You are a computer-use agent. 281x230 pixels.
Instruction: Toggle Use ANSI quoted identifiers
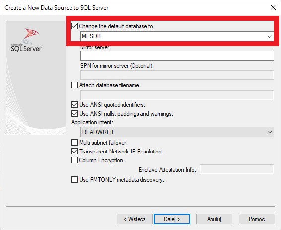75,105
